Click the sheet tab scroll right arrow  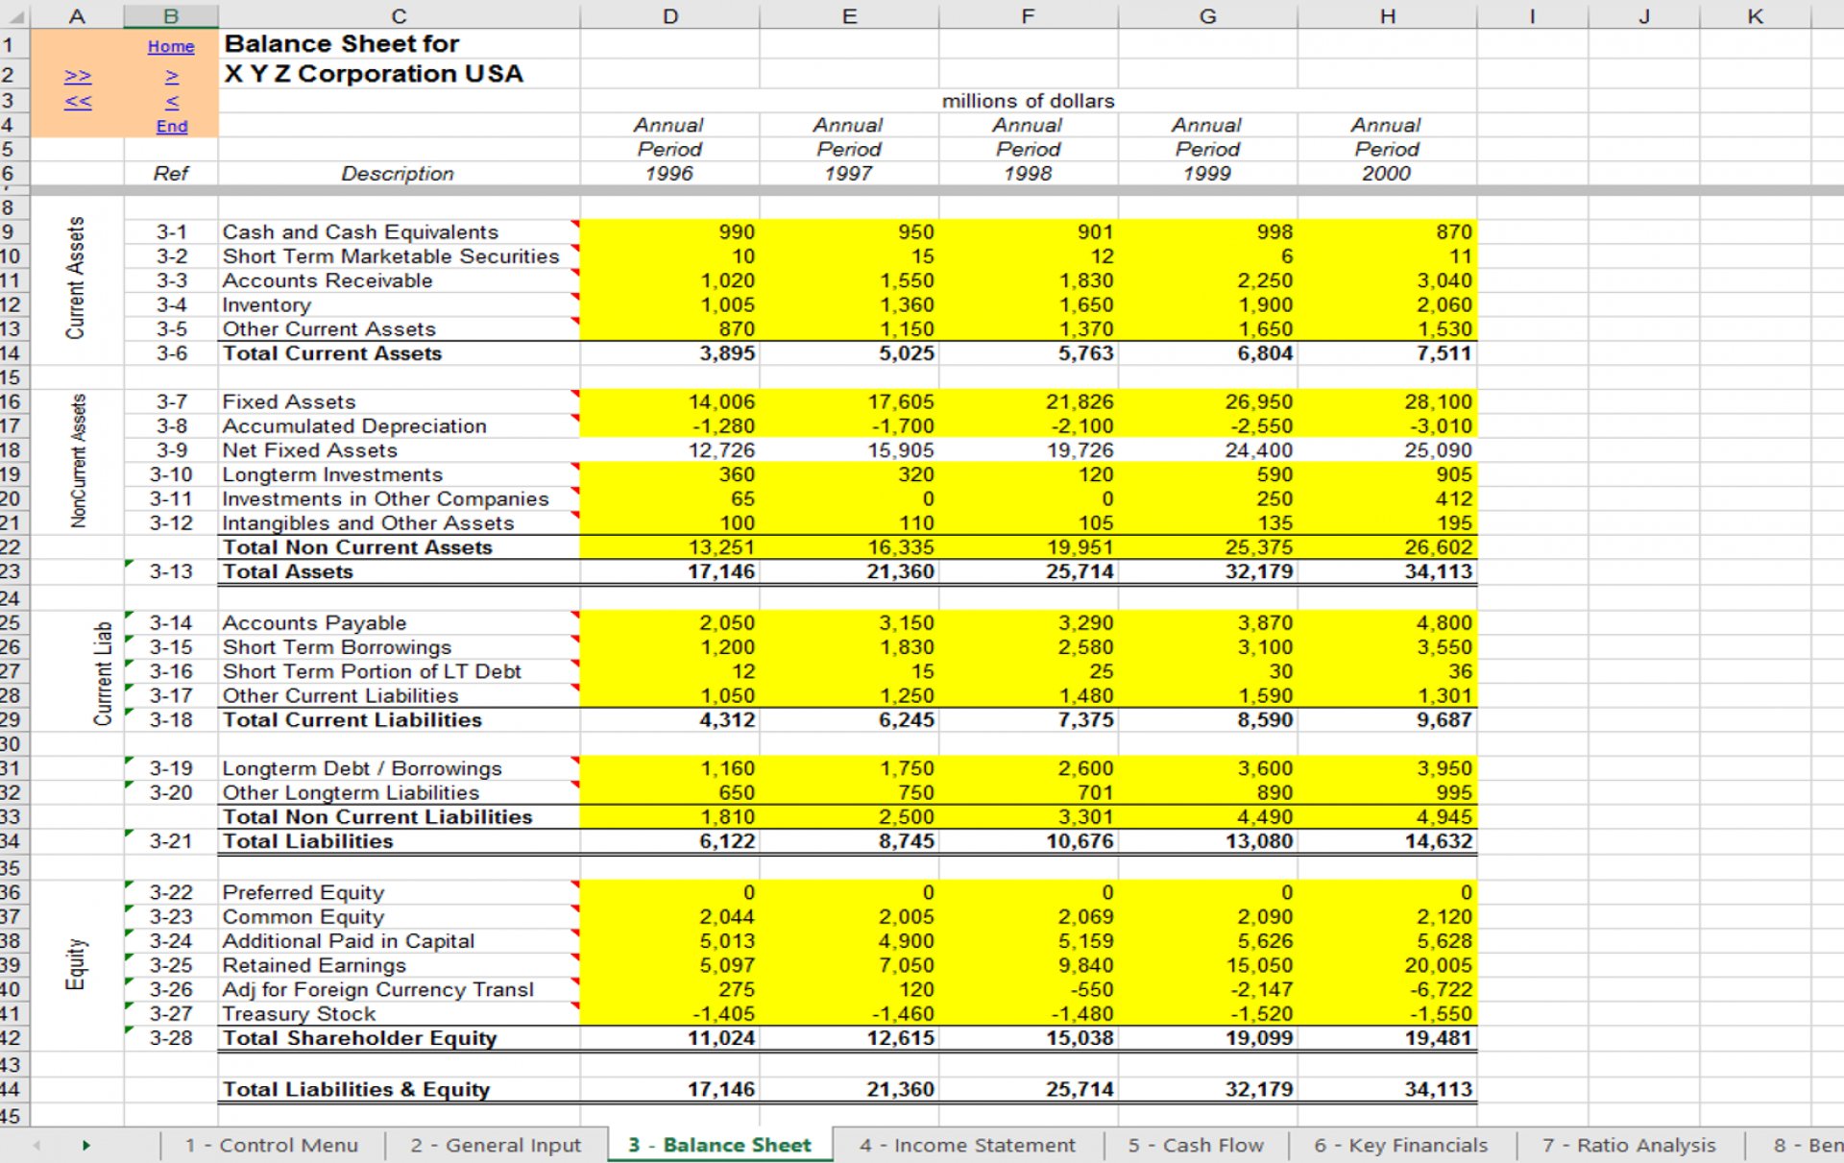(85, 1145)
